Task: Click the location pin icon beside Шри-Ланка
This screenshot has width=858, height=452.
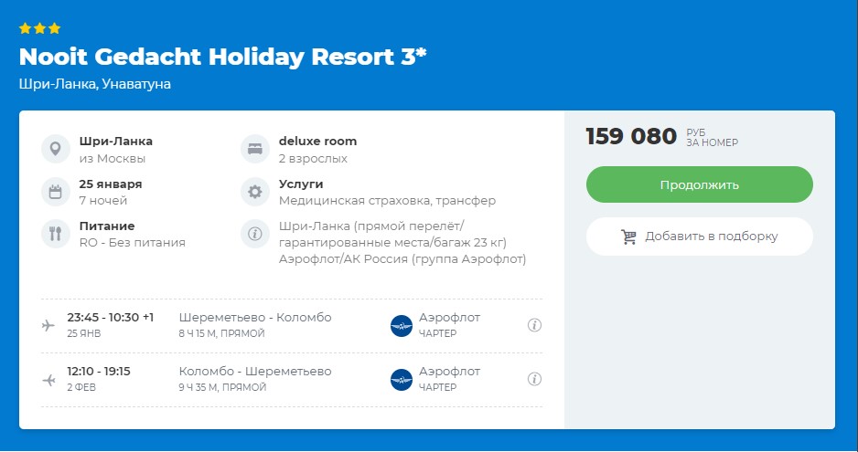Action: 55,149
